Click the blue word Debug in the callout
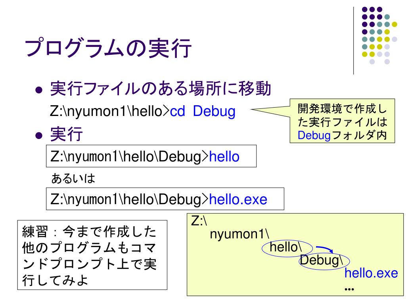 [x=314, y=135]
